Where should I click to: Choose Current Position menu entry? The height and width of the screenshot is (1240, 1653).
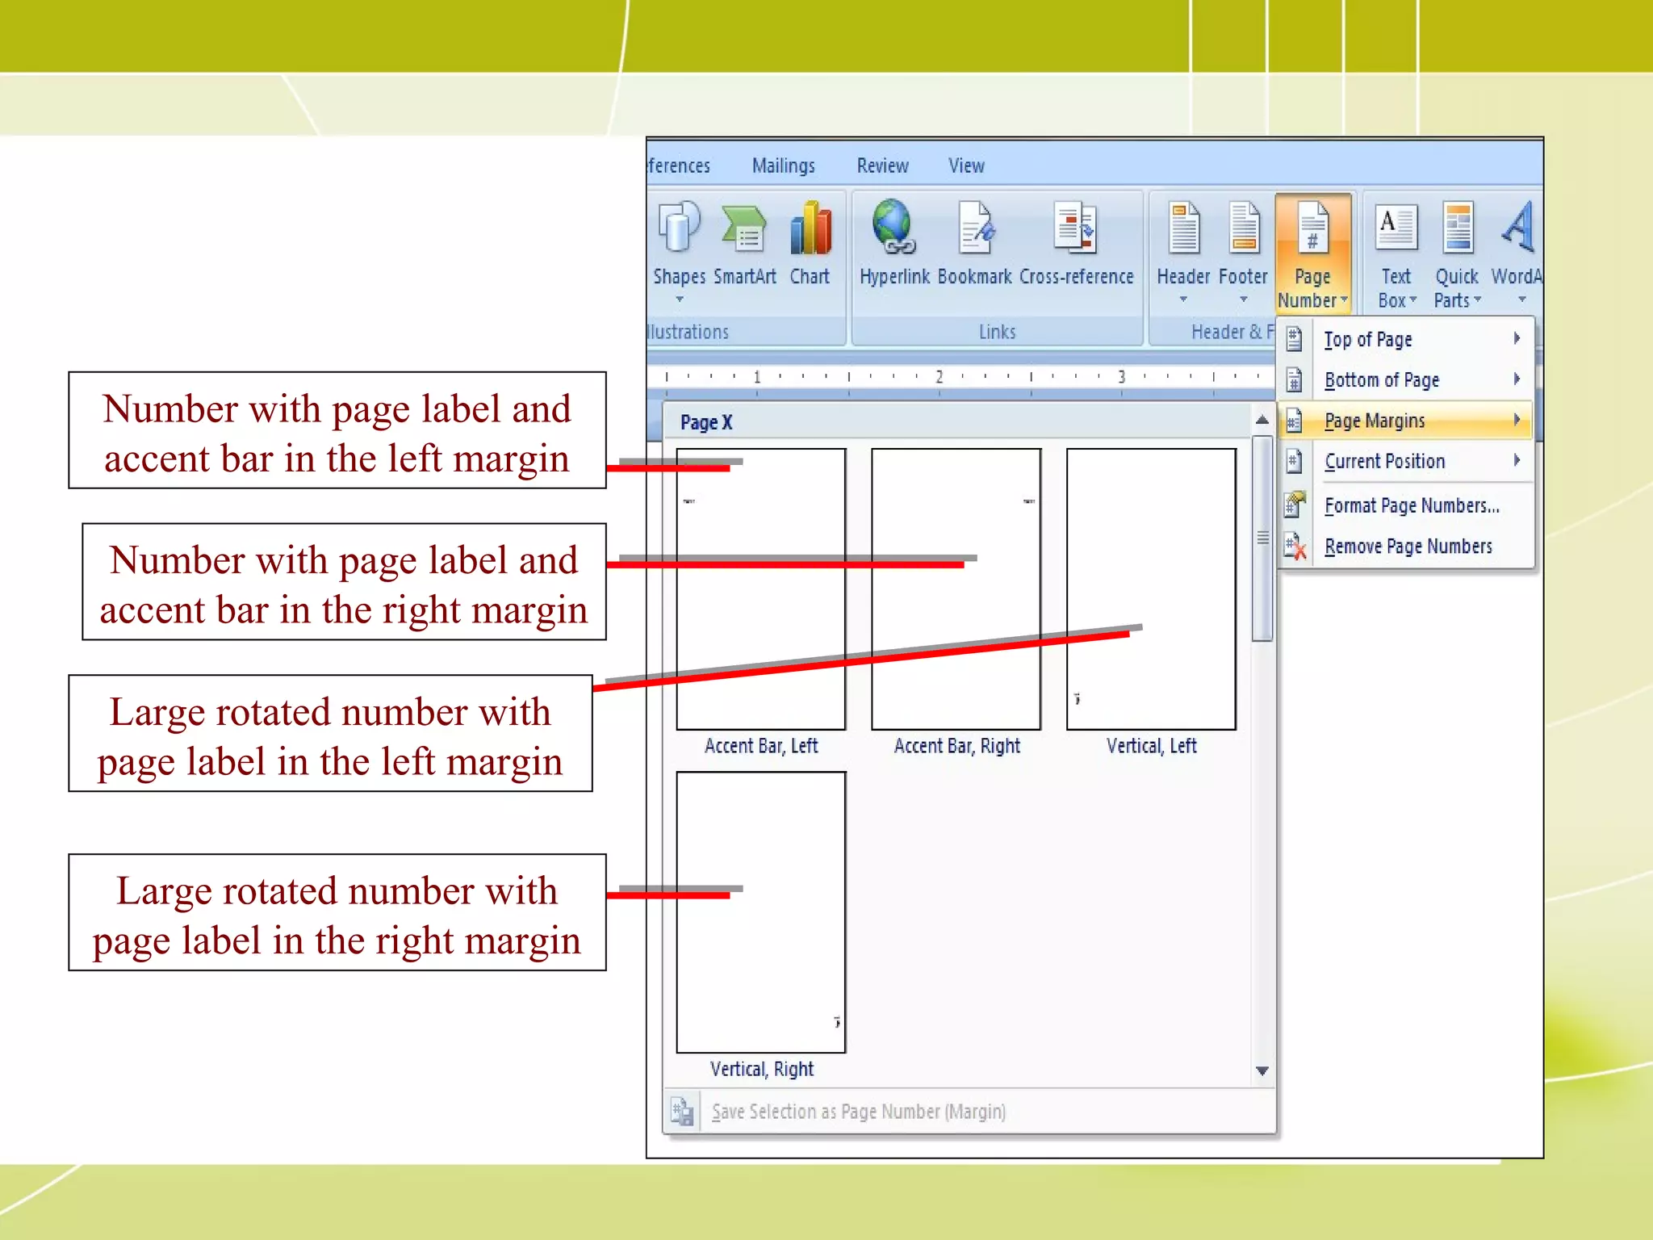point(1405,461)
